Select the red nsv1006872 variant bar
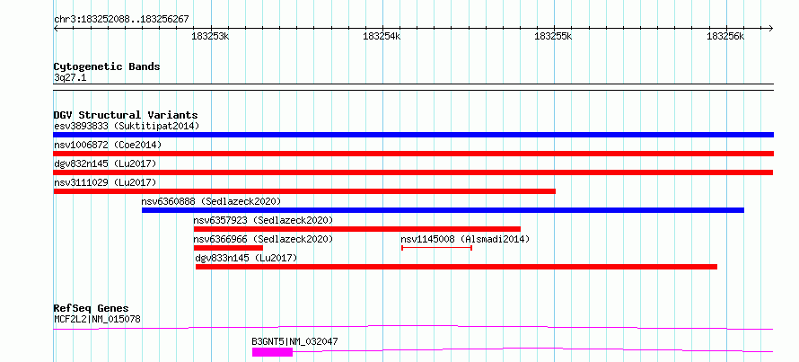The width and height of the screenshot is (799, 362). point(413,154)
